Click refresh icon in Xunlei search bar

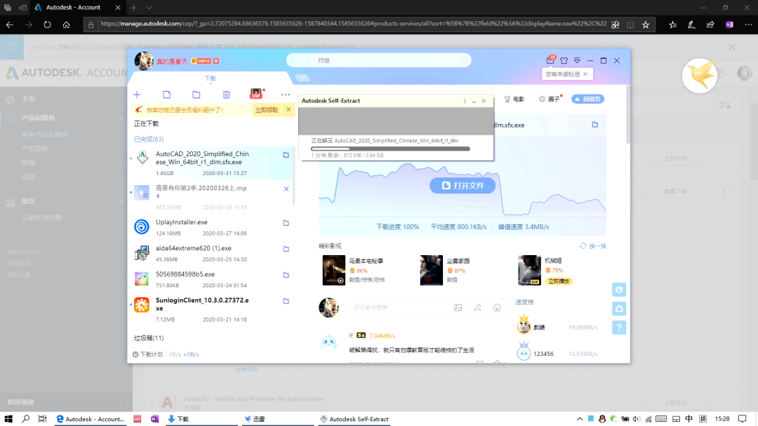tap(464, 60)
